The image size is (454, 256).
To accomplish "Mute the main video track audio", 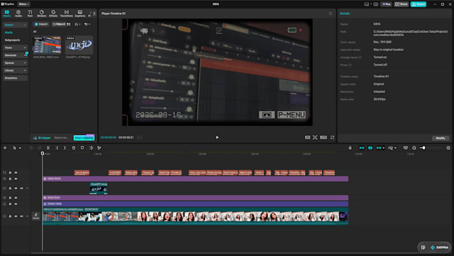I will [x=21, y=217].
